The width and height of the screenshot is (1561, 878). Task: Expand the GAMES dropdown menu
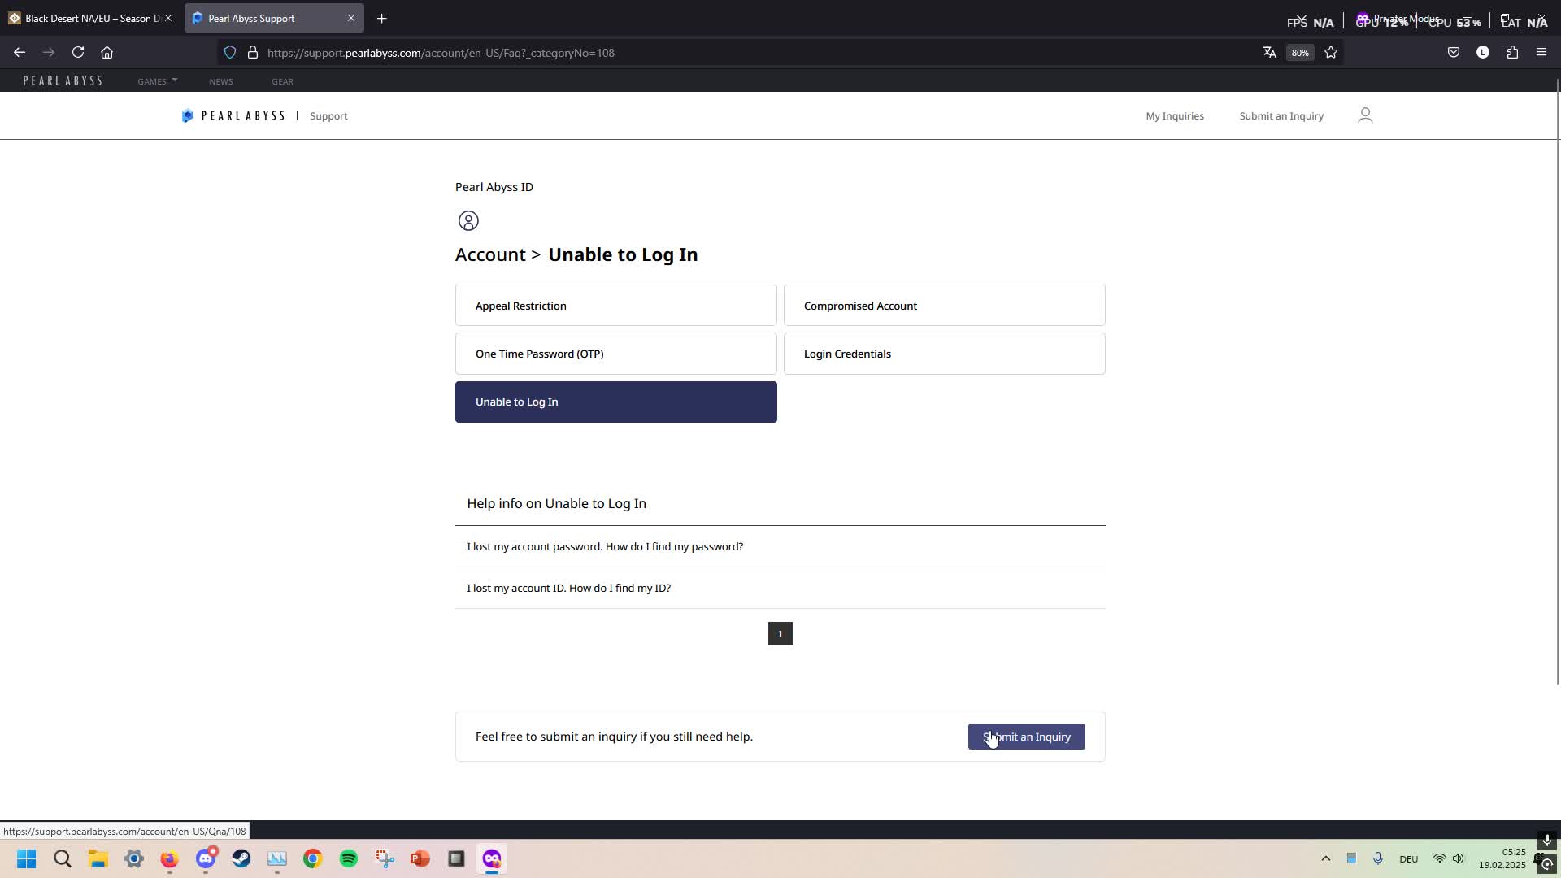(157, 80)
